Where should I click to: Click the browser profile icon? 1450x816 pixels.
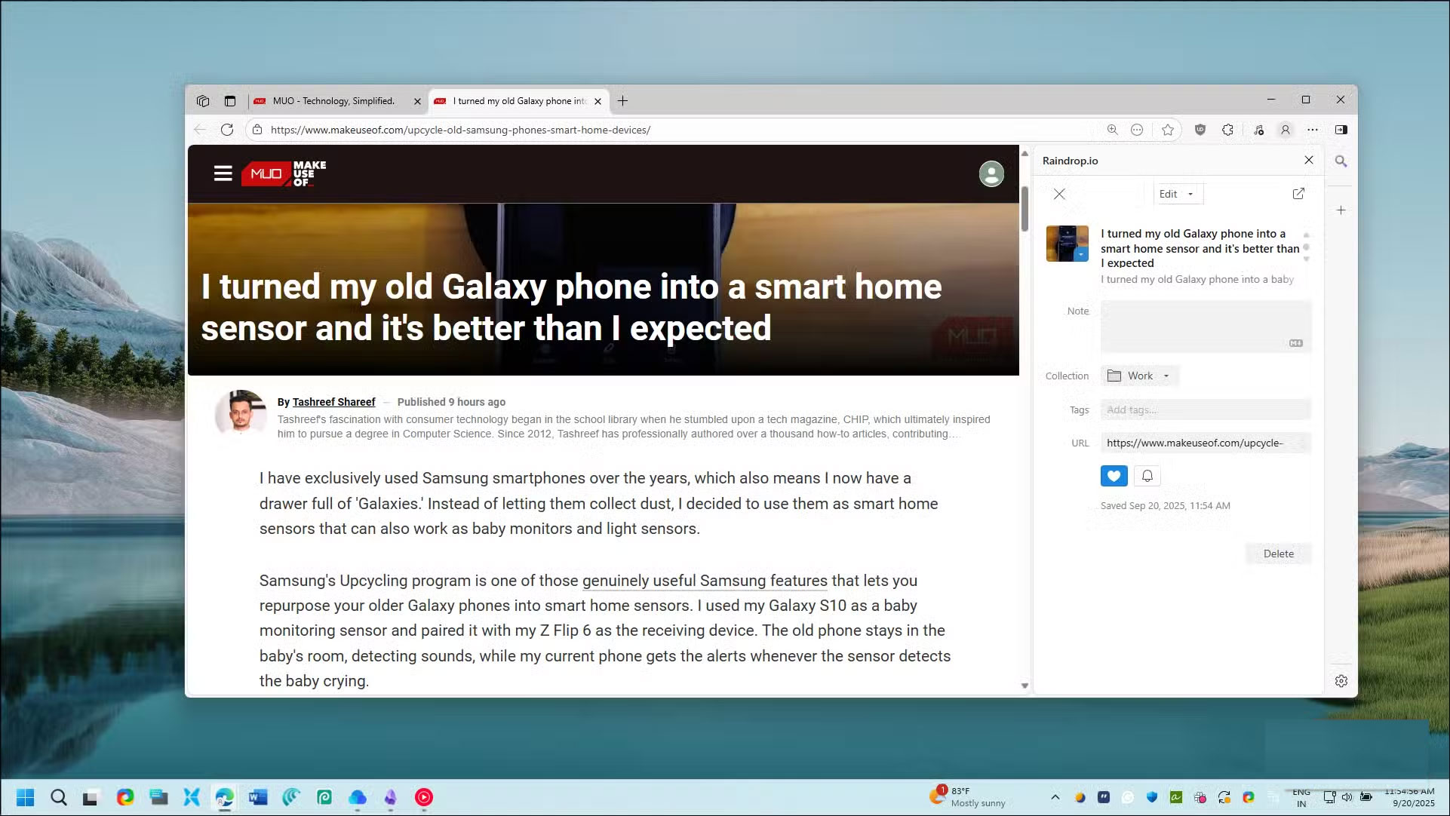point(1285,130)
